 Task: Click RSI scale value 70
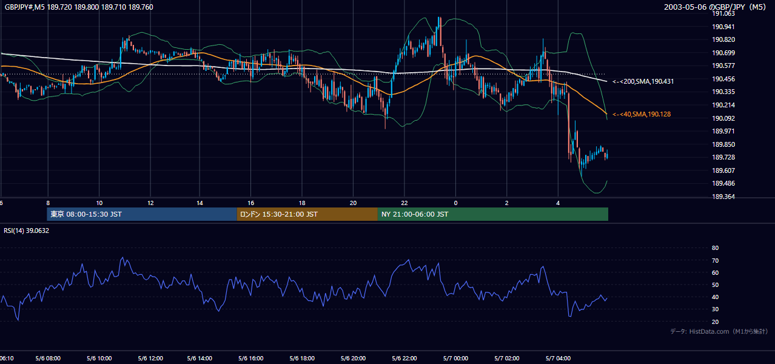[x=715, y=260]
